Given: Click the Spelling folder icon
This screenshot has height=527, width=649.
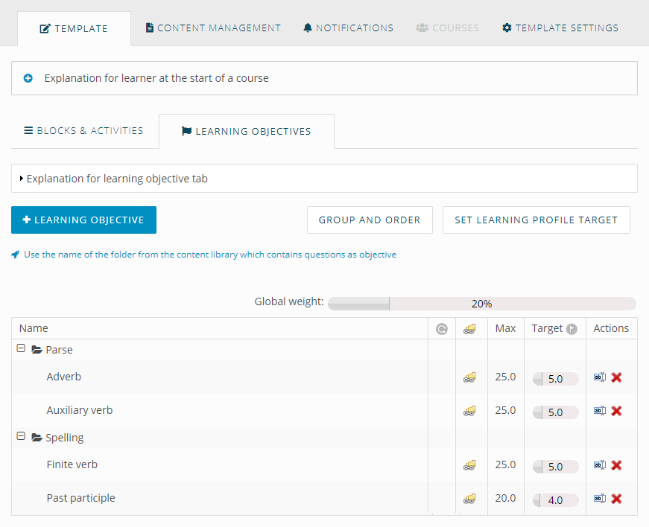Looking at the screenshot, I should click(x=37, y=438).
